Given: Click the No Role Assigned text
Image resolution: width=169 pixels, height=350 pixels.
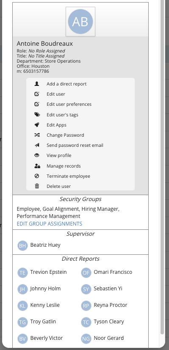Looking at the screenshot, I should [x=47, y=51].
